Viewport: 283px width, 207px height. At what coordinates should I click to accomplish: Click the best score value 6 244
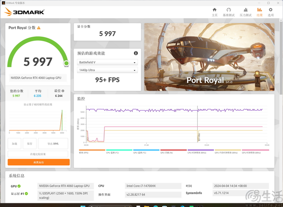[x=58, y=96]
